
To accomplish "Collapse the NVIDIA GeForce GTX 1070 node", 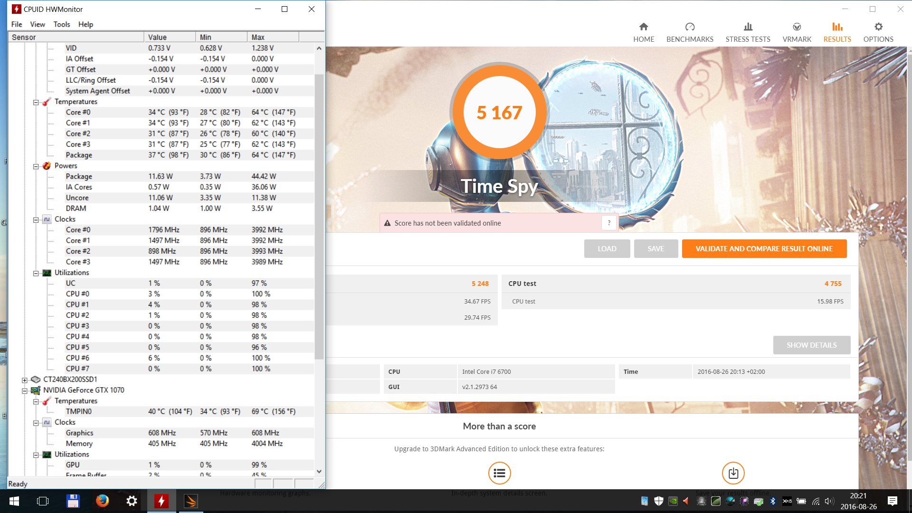I will tap(25, 391).
